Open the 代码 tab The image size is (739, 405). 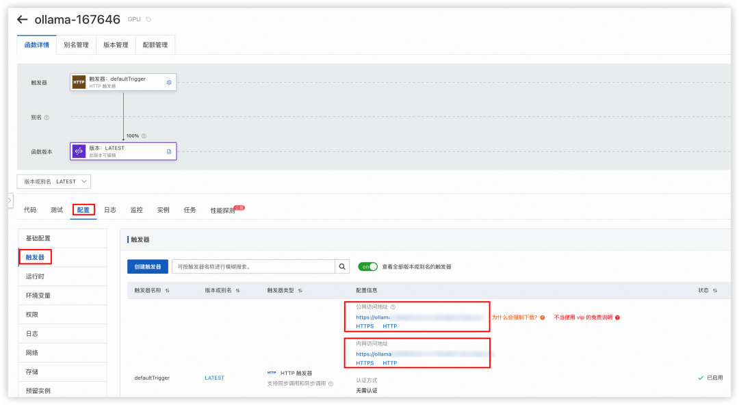pyautogui.click(x=30, y=210)
